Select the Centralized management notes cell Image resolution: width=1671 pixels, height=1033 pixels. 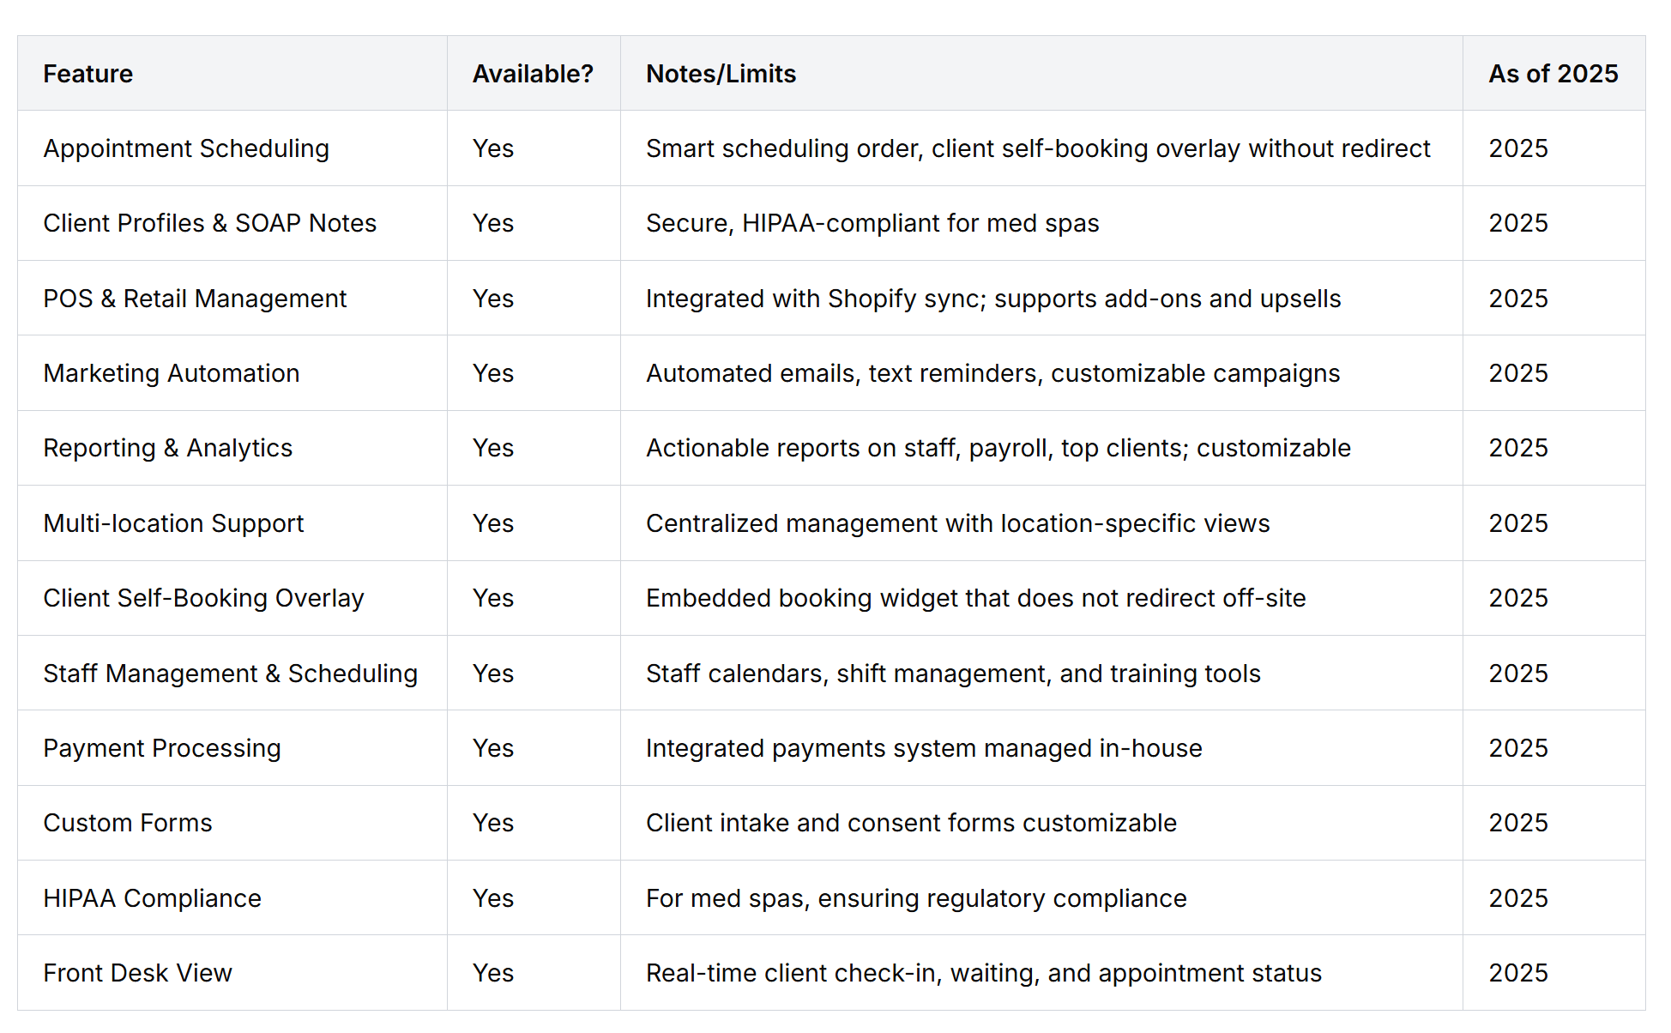(957, 523)
